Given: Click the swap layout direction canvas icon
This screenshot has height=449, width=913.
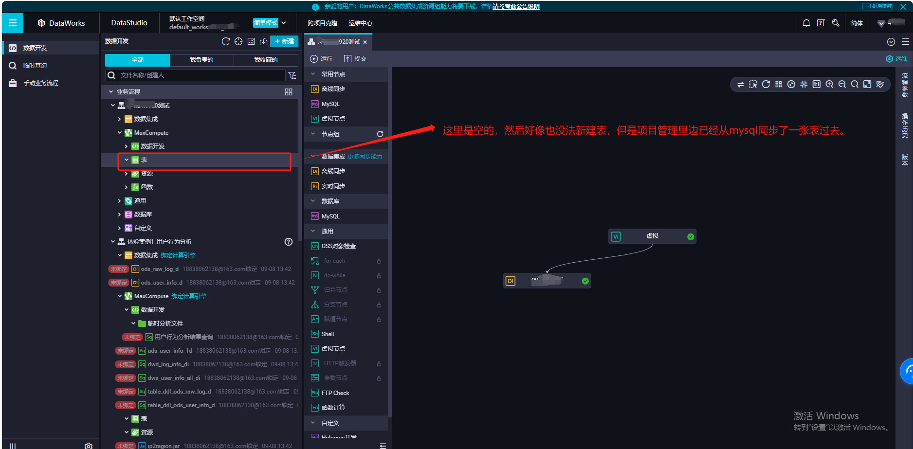Looking at the screenshot, I should pyautogui.click(x=740, y=84).
